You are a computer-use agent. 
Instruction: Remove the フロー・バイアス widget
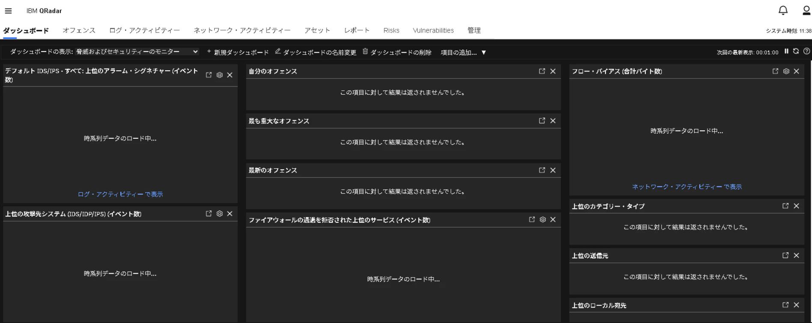pos(796,71)
